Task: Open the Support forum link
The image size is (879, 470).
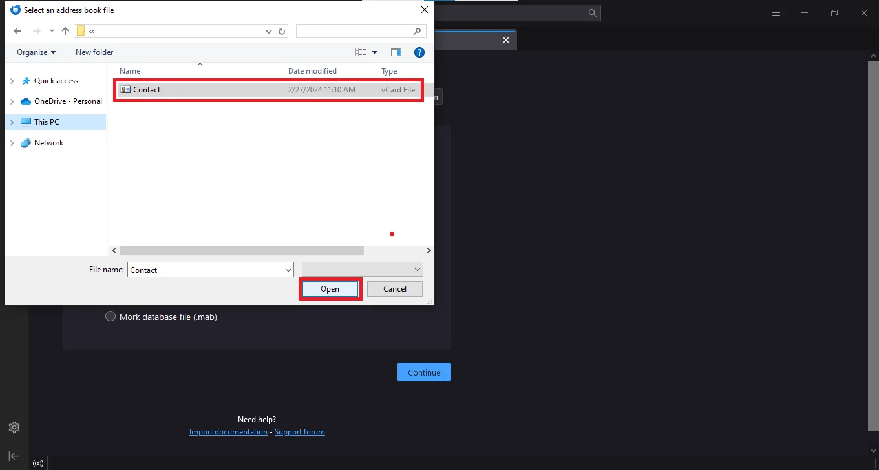Action: pos(300,432)
